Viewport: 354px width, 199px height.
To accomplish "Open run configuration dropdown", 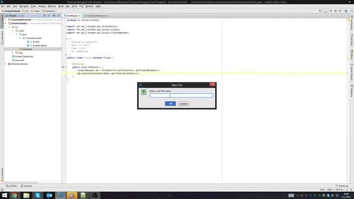I will click(x=326, y=11).
